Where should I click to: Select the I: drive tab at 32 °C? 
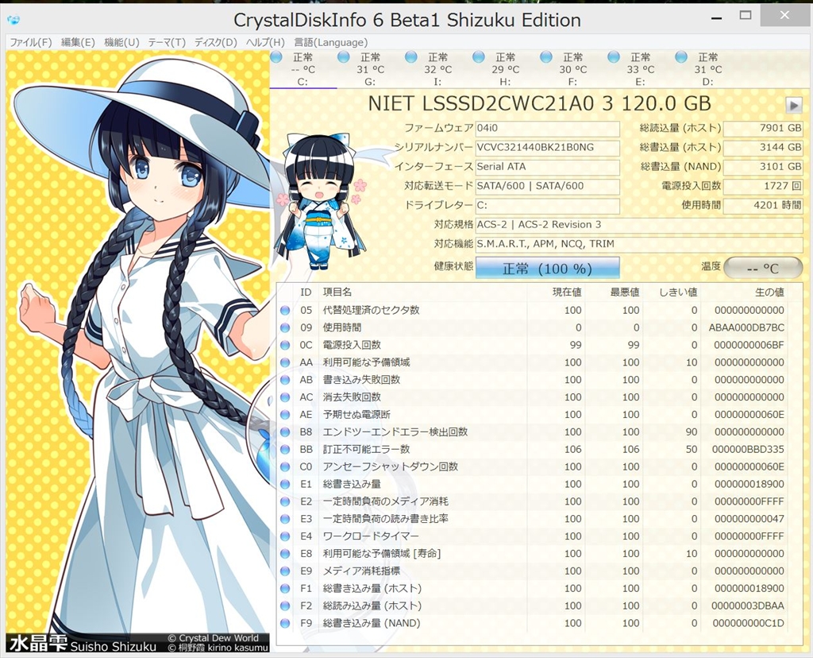coord(437,69)
